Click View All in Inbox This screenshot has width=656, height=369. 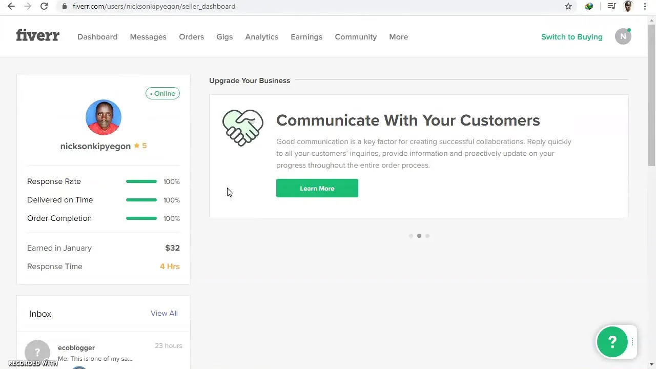point(164,313)
